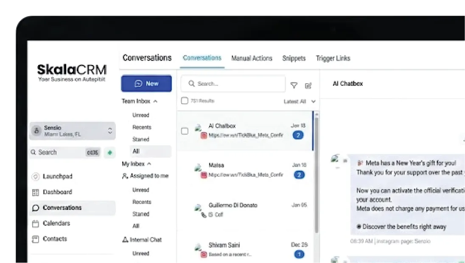Click the Internal Chat triangle icon
The image size is (465, 263).
125,239
